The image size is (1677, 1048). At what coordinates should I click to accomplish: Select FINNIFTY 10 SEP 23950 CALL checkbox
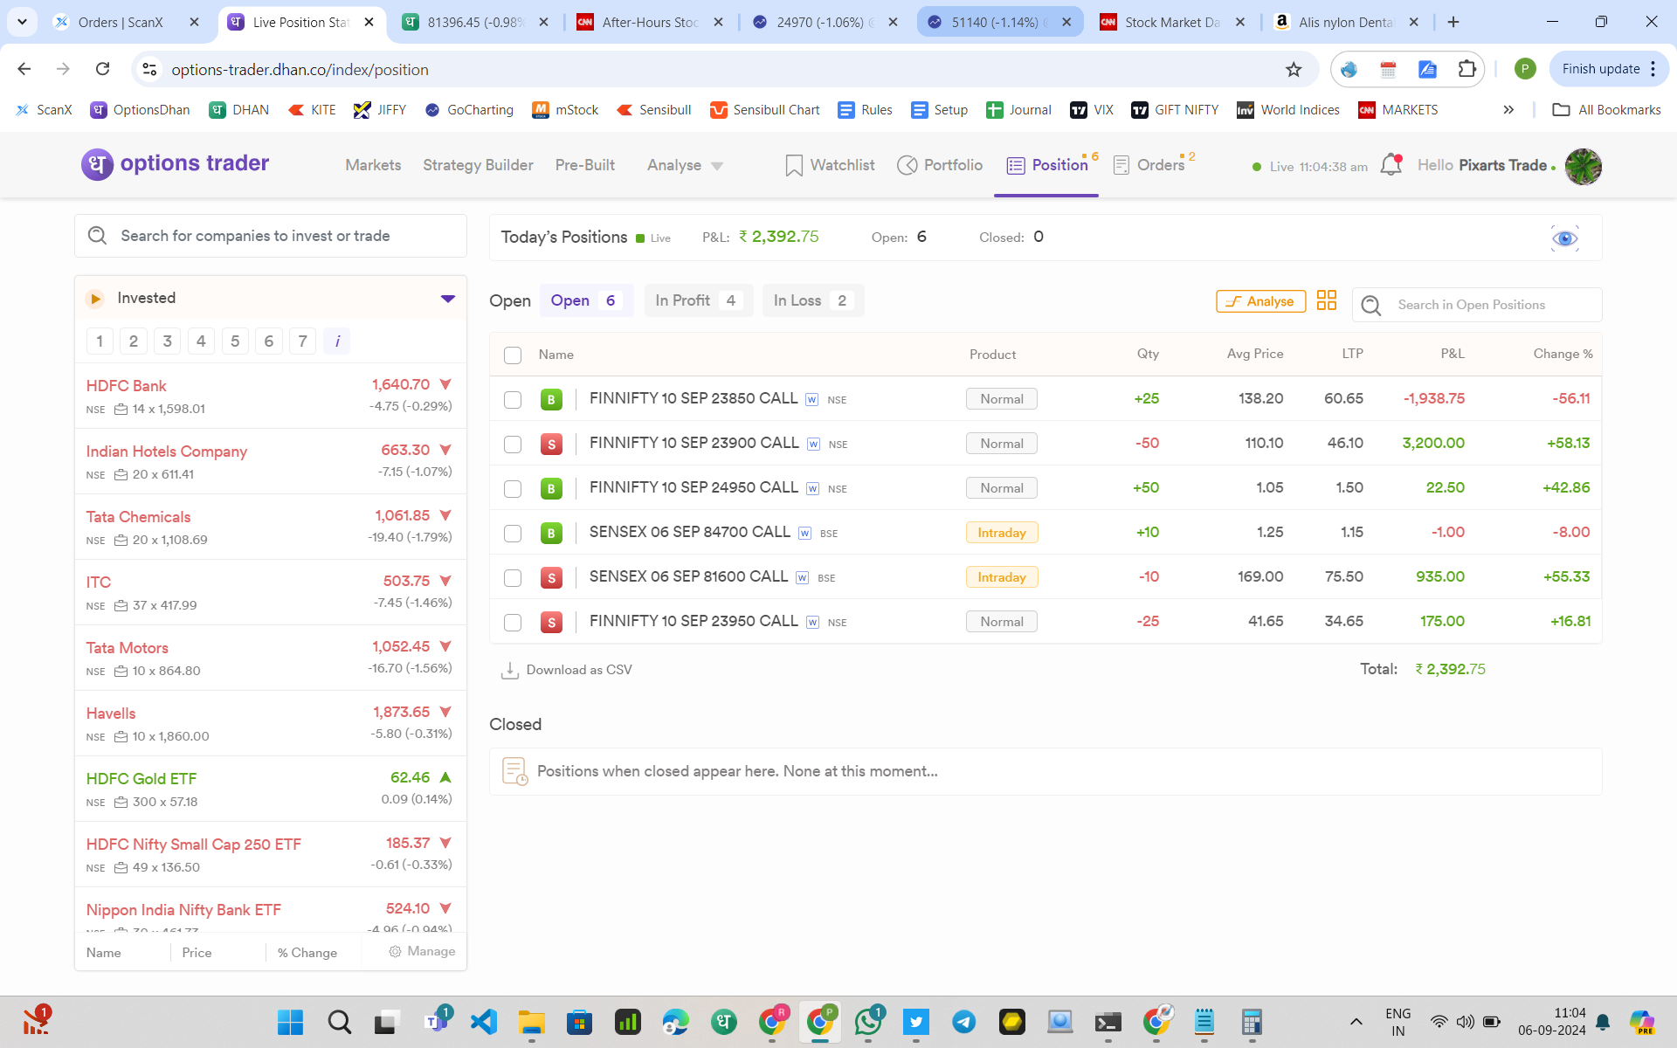click(x=513, y=622)
